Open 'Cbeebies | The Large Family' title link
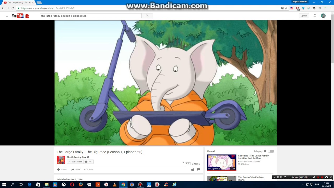The image size is (334, 188). click(x=254, y=157)
